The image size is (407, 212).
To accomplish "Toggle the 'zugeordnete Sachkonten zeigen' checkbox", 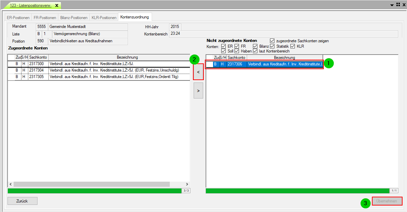I will [272, 41].
